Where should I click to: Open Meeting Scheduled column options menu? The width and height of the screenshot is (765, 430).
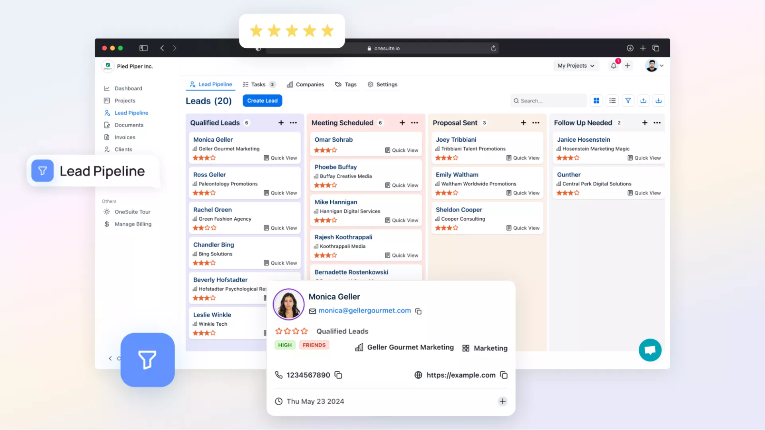coord(414,123)
